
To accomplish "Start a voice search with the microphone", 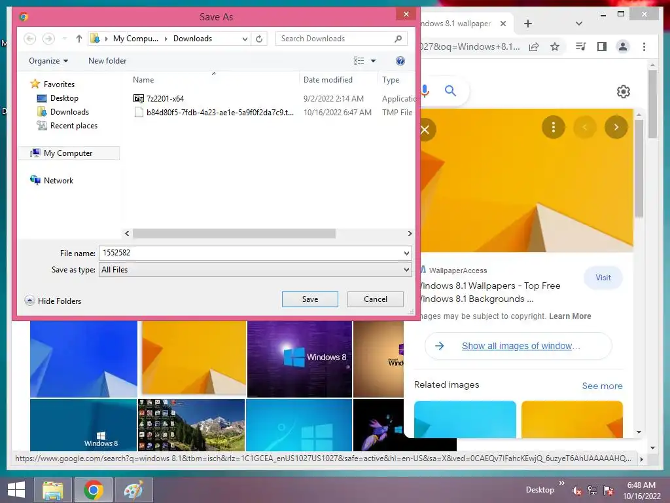I will pos(425,90).
